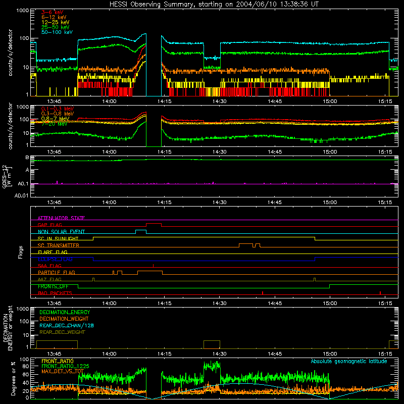Click the ECLIPSE_FLAG label
This screenshot has height=404, width=404.
(x=55, y=259)
